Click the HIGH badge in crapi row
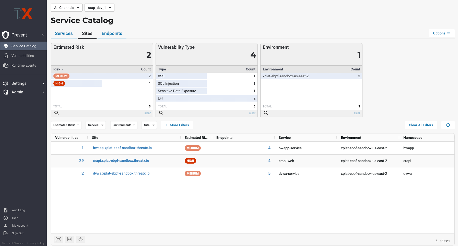This screenshot has width=458, height=246. [190, 161]
